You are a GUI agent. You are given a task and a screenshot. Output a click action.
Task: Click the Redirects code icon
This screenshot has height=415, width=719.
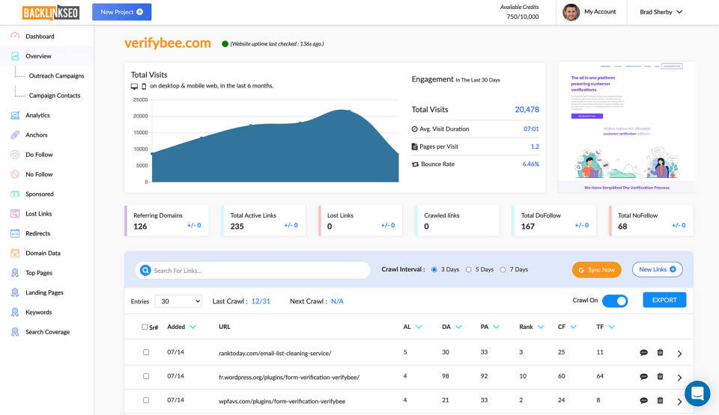(15, 233)
